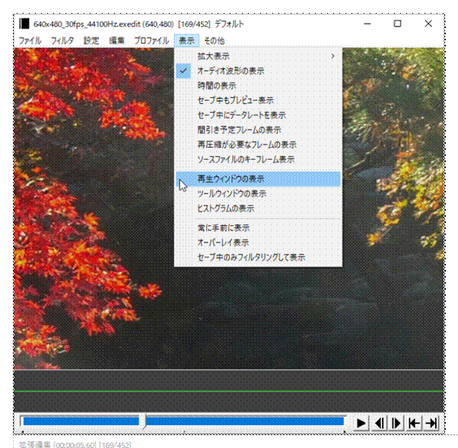
Task: Select ヒストグラムの表示 menu item
Action: pos(226,208)
